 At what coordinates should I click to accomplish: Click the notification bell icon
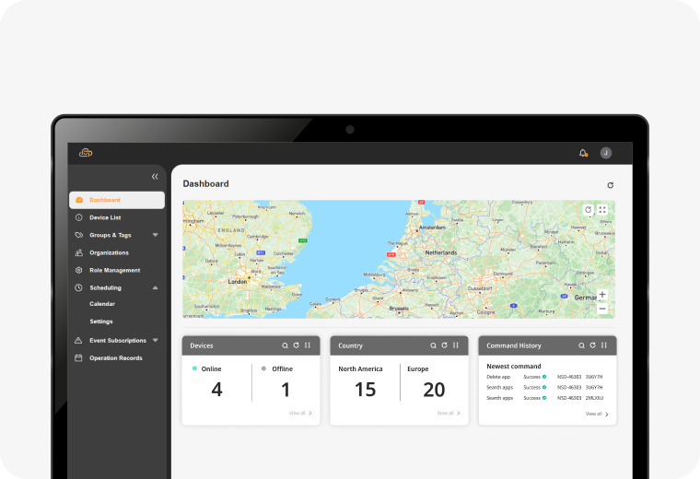coord(583,153)
